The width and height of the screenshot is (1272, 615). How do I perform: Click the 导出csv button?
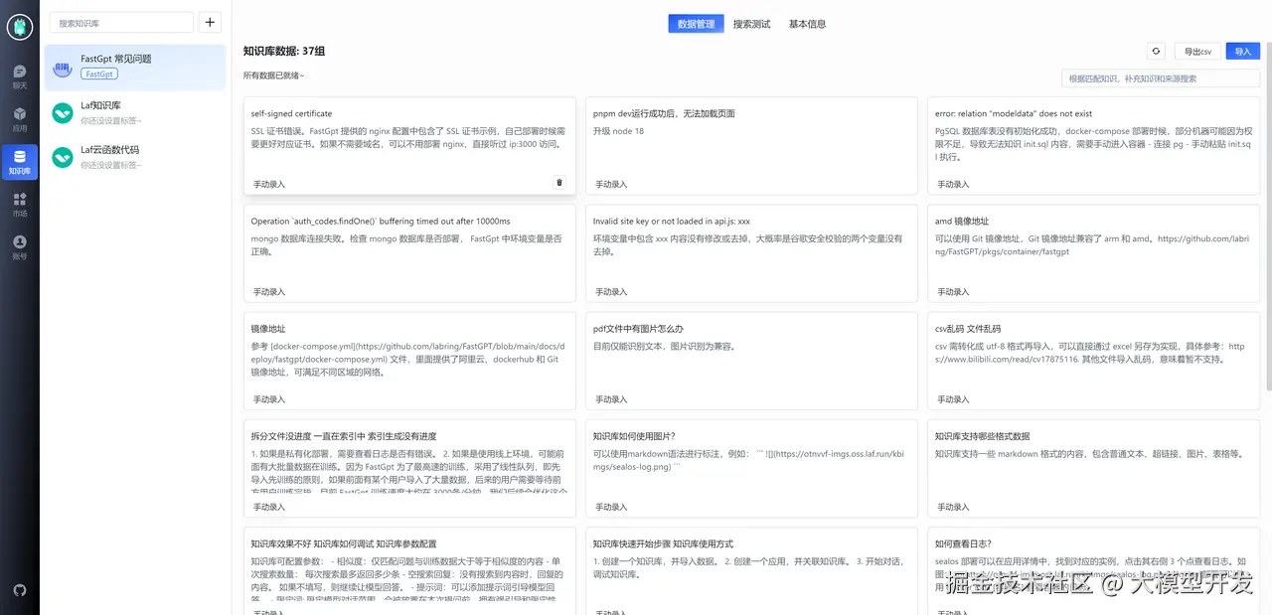[1196, 51]
